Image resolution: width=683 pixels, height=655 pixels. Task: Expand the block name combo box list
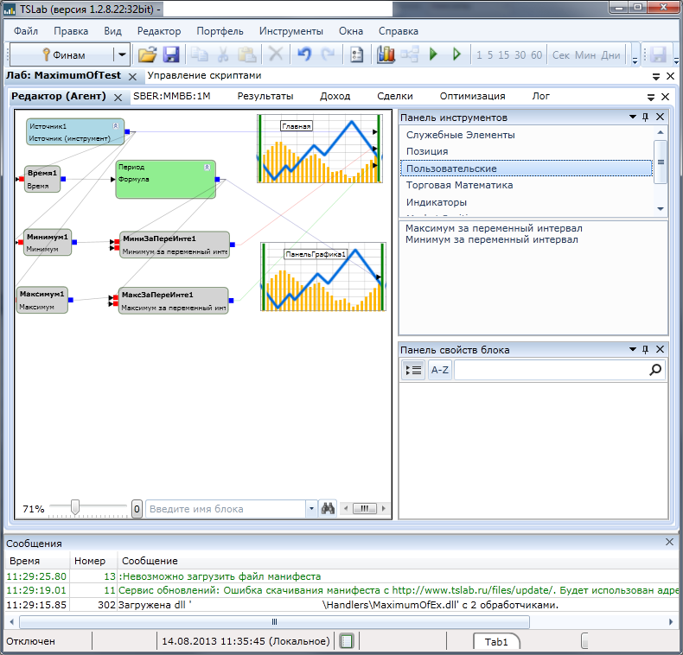tap(311, 509)
